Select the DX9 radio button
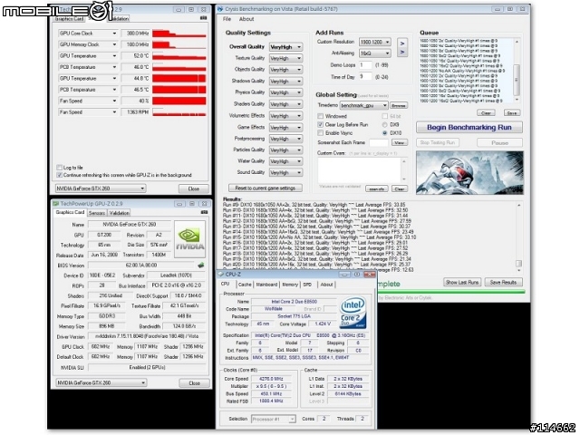The height and width of the screenshot is (435, 580). (384, 125)
